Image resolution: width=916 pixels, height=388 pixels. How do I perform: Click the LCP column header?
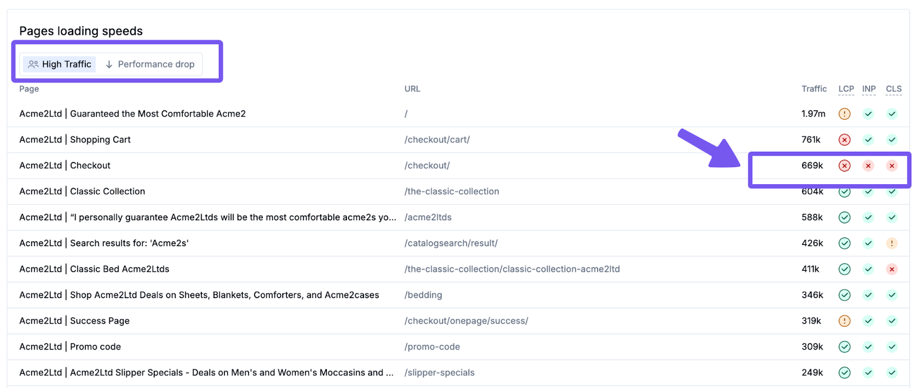(846, 89)
